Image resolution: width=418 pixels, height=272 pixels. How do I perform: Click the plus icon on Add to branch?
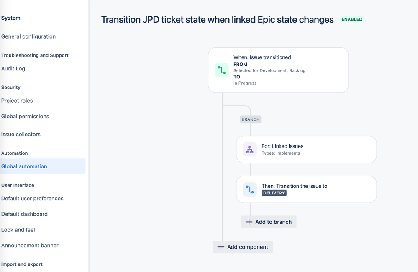click(x=249, y=222)
